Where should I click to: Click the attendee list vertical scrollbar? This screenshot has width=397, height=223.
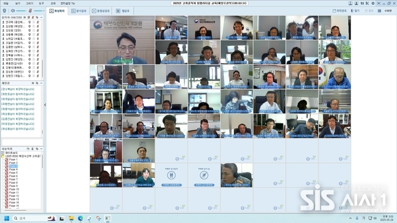[42, 68]
